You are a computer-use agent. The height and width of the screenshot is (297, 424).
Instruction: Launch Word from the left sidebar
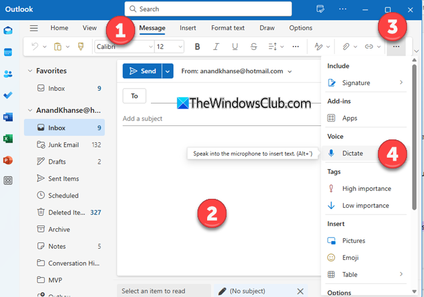(8, 117)
